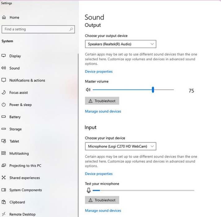Open the output device dropdown

(x=120, y=44)
